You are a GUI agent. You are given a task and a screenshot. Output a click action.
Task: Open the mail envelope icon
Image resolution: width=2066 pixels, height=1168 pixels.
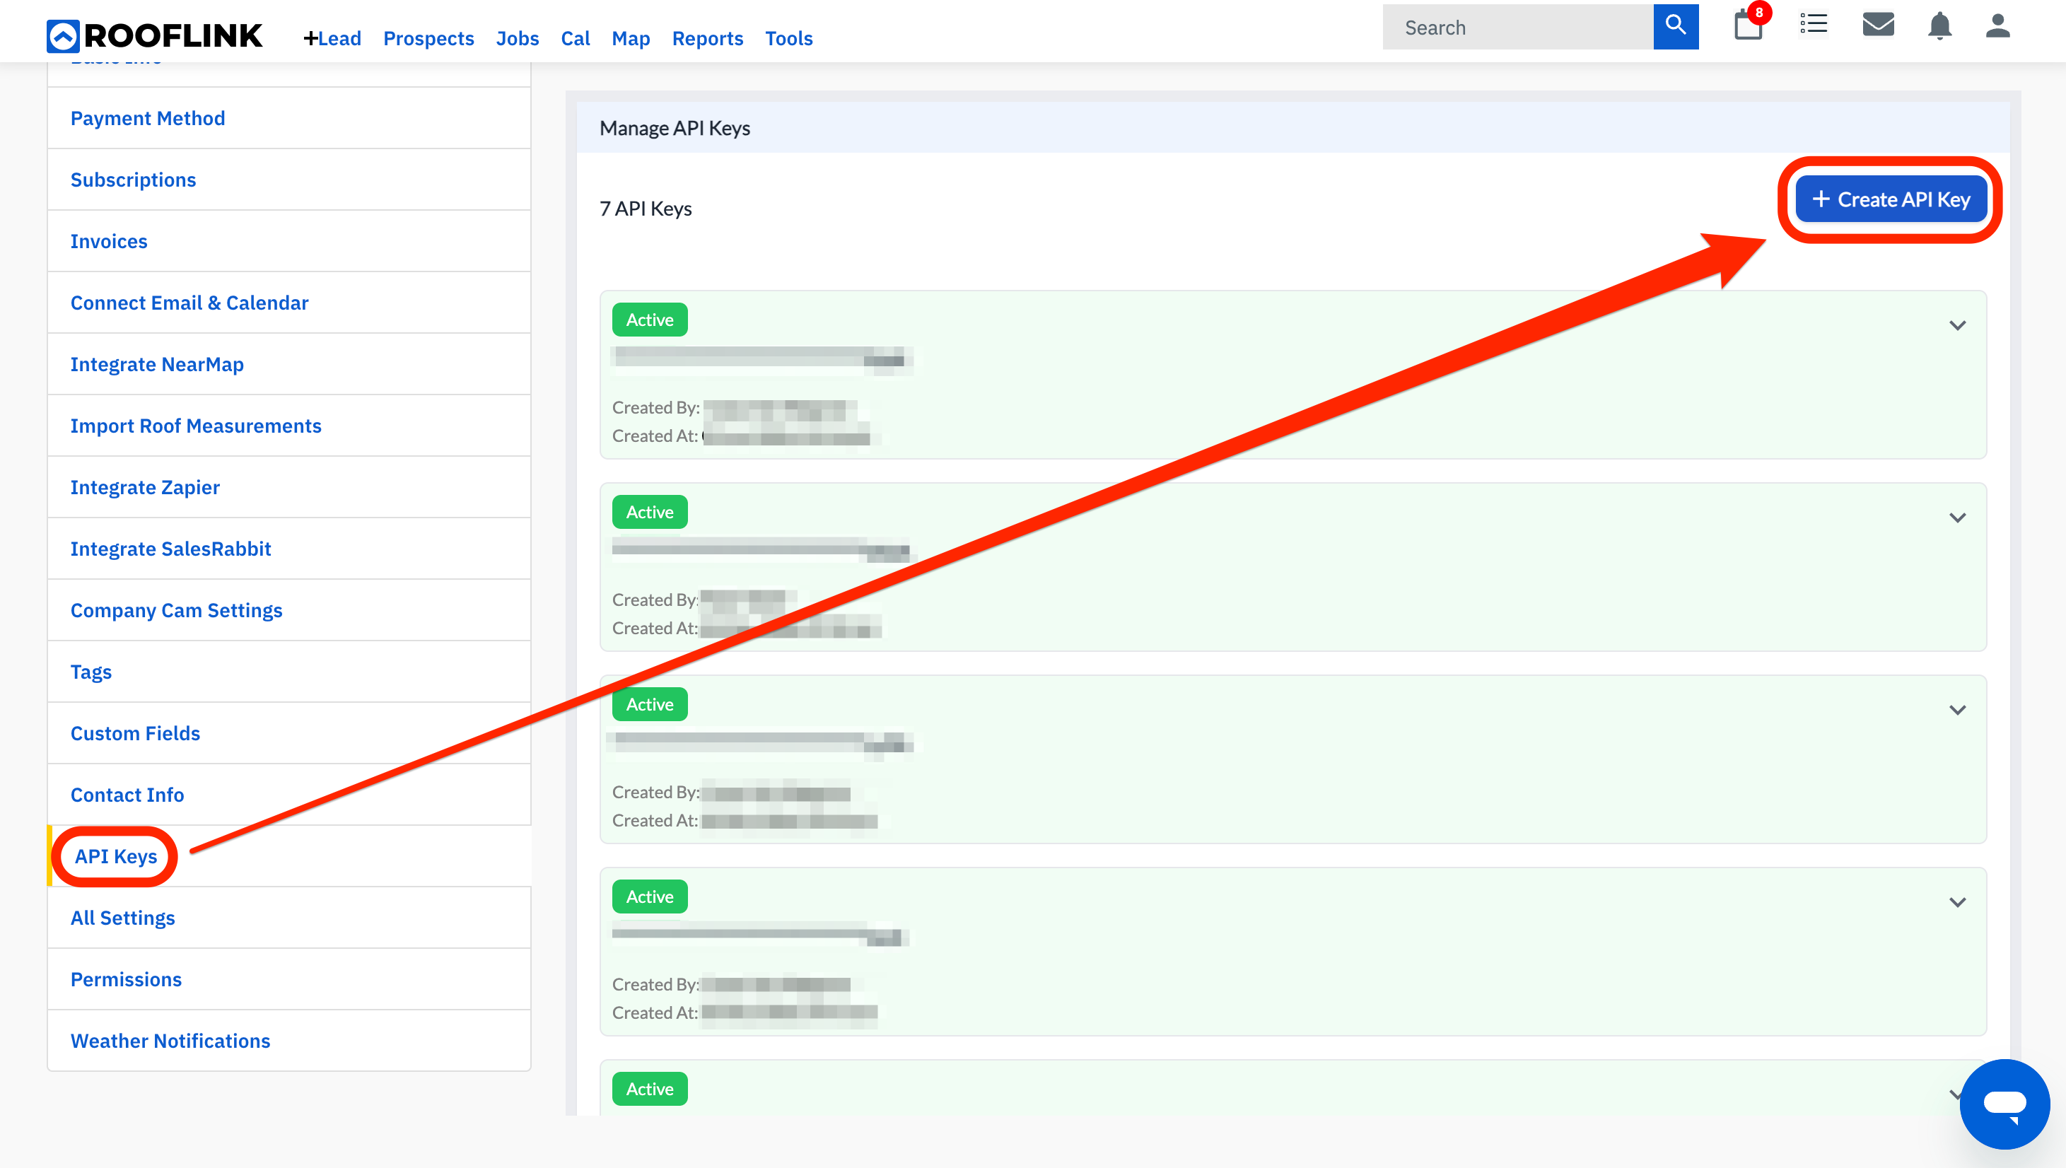click(x=1879, y=24)
